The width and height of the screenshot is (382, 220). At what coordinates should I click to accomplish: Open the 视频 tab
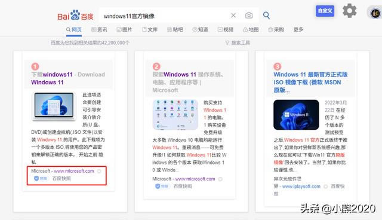click(226, 29)
